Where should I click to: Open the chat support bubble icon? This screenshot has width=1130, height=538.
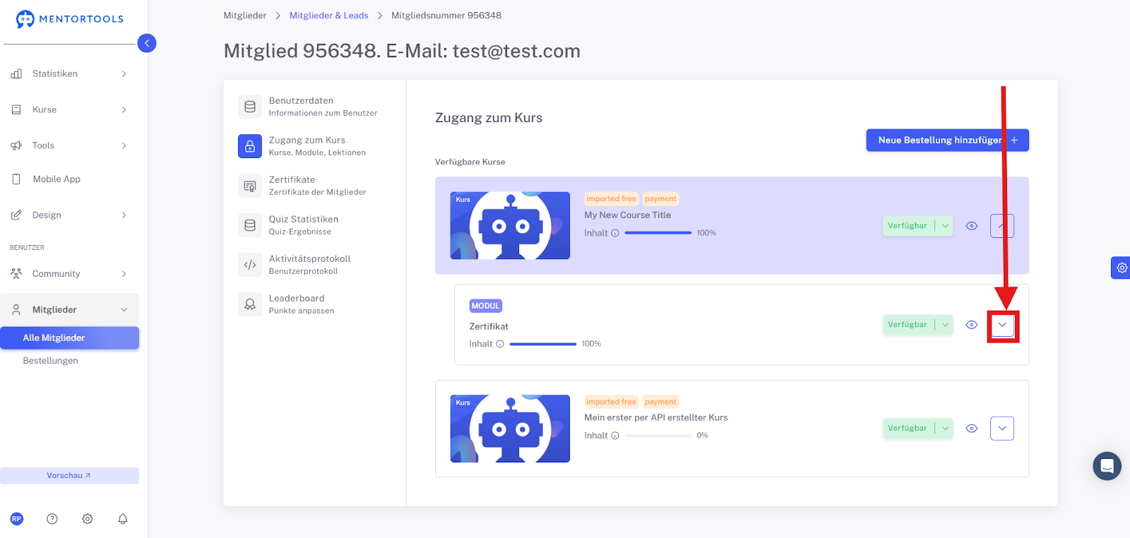pos(1107,466)
